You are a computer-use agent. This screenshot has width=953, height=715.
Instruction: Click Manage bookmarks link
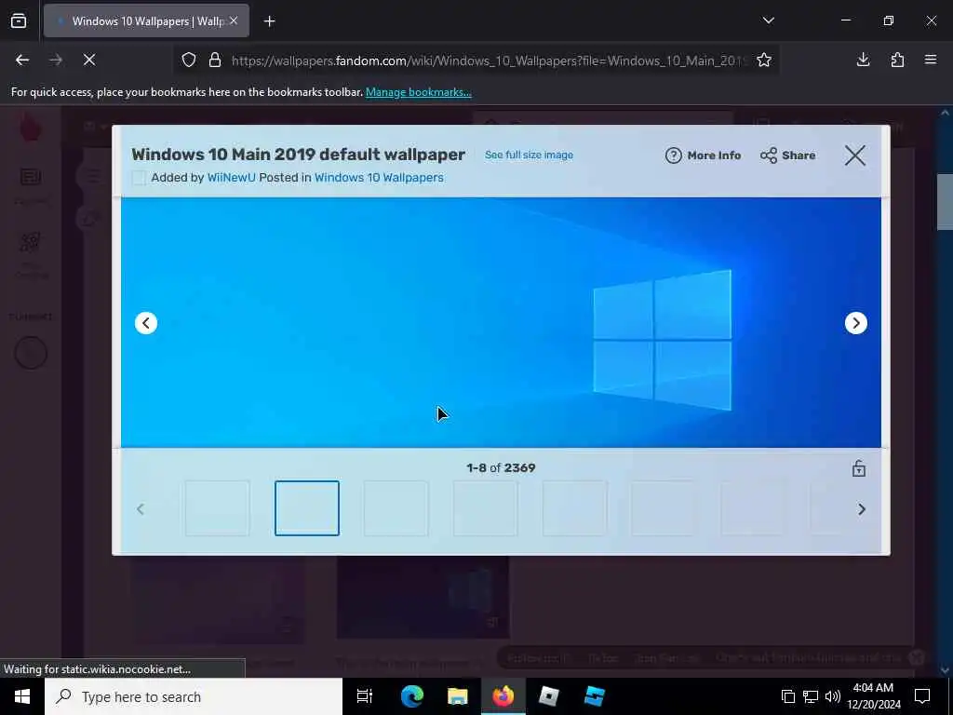tap(418, 92)
